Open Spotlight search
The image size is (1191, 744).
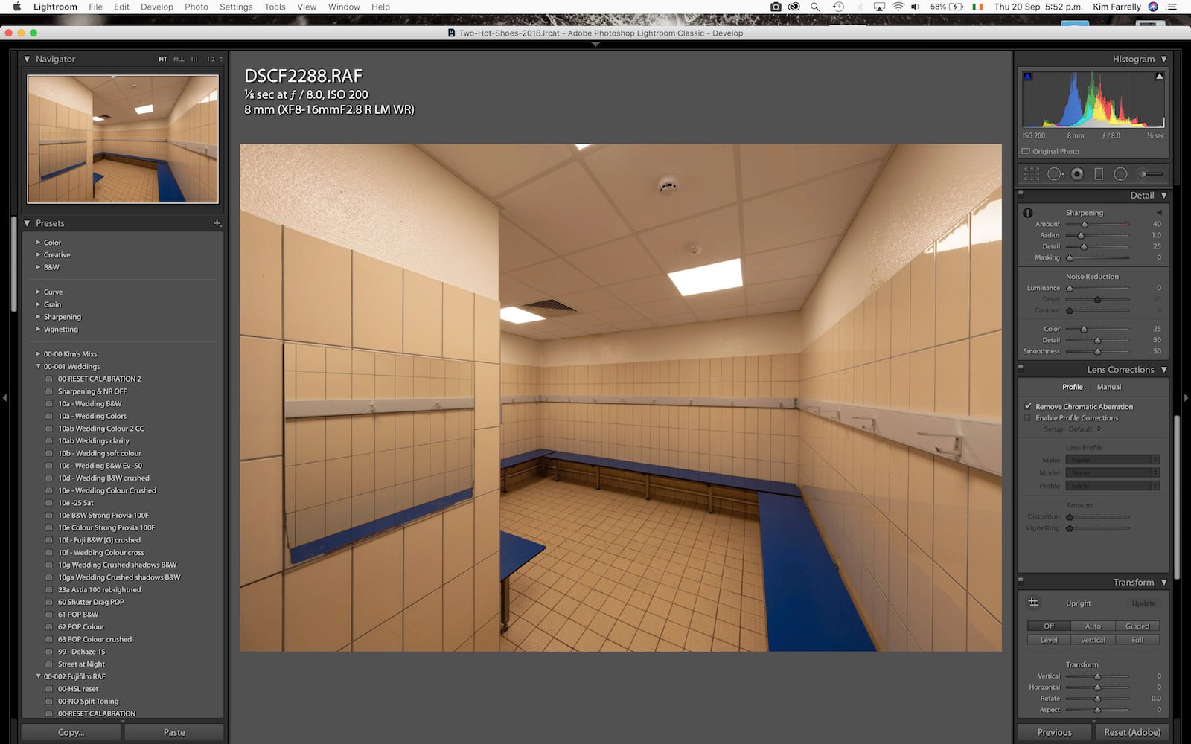pos(815,7)
